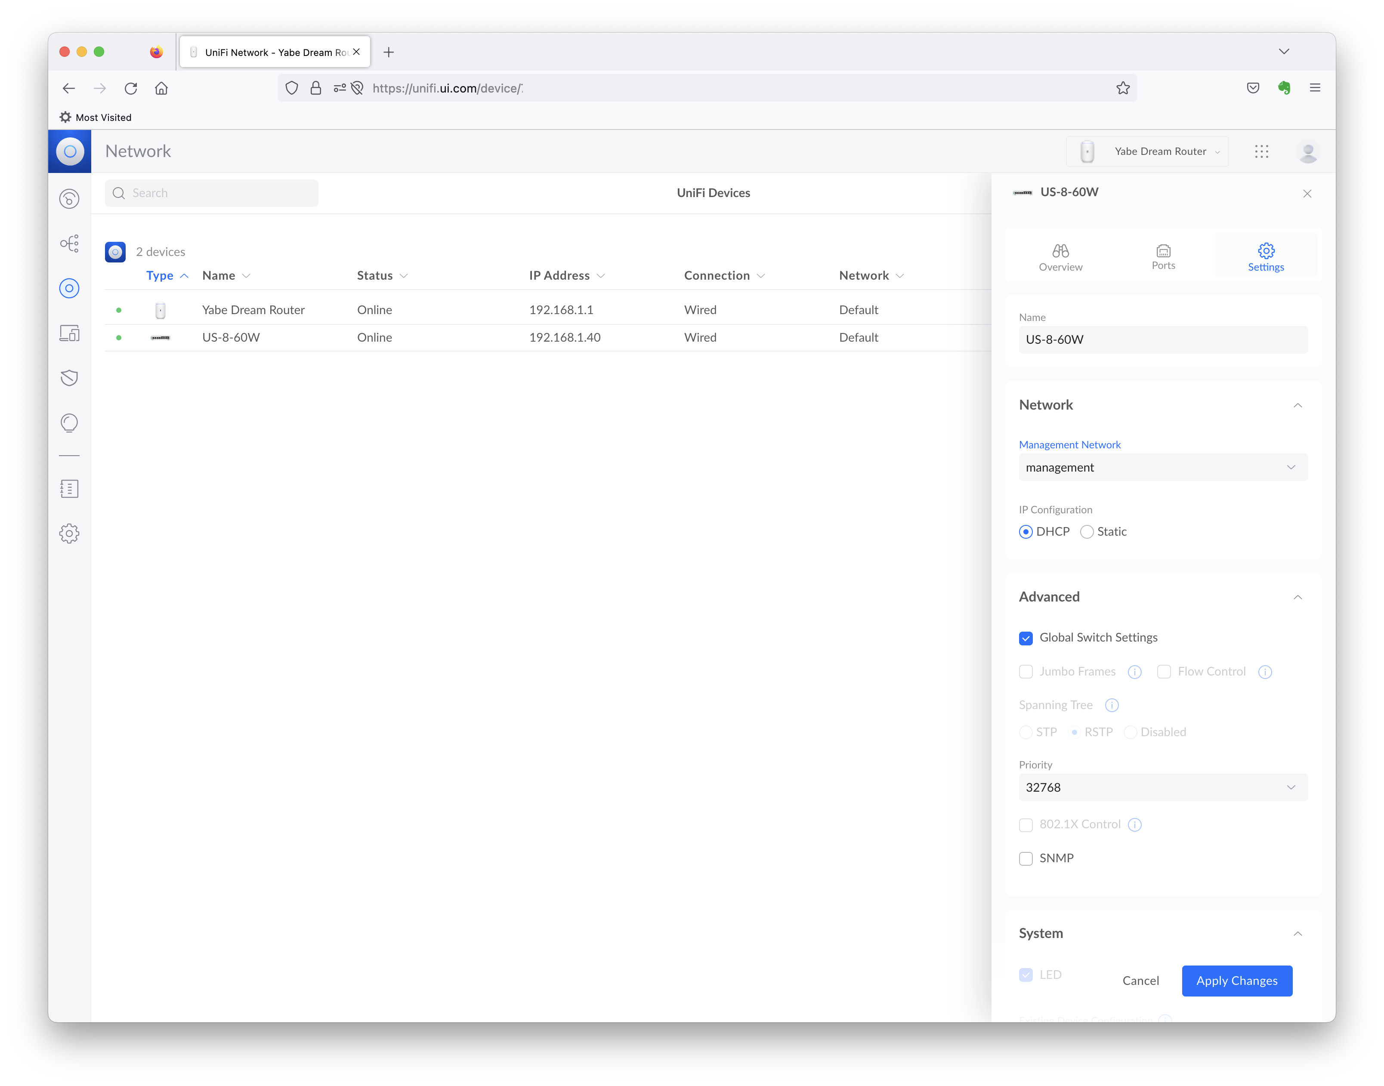This screenshot has height=1086, width=1384.
Task: Open a new browser tab
Action: (389, 52)
